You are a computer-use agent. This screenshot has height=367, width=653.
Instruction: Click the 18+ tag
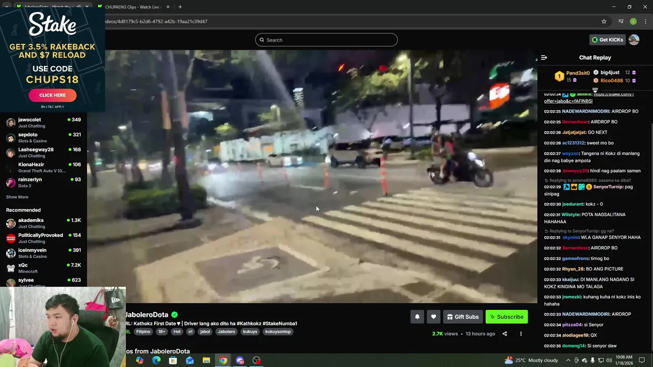pyautogui.click(x=162, y=331)
